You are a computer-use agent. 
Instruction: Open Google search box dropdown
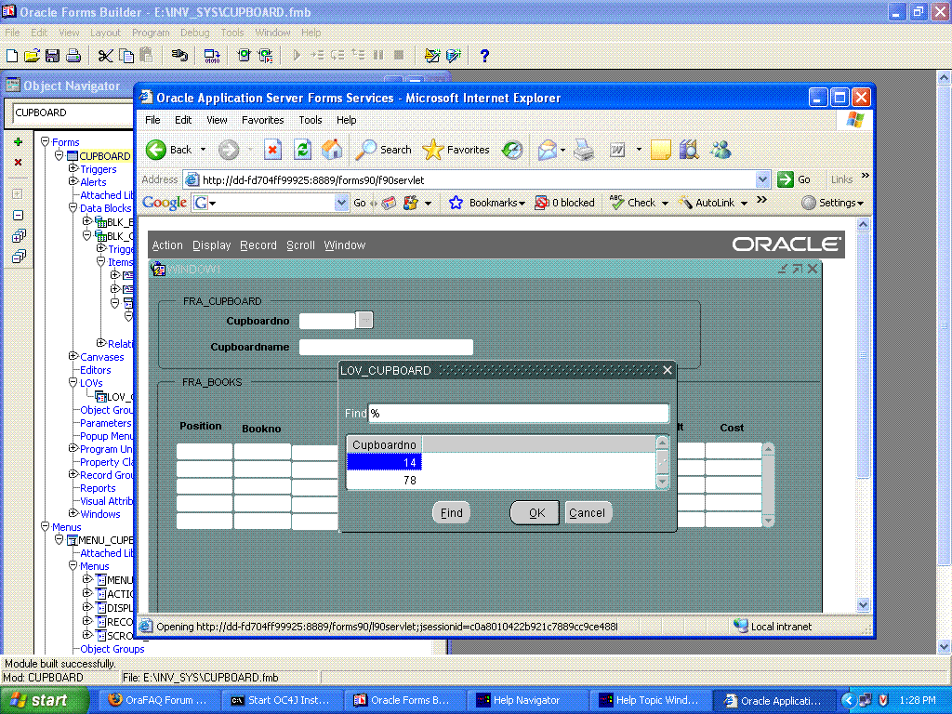coord(342,203)
